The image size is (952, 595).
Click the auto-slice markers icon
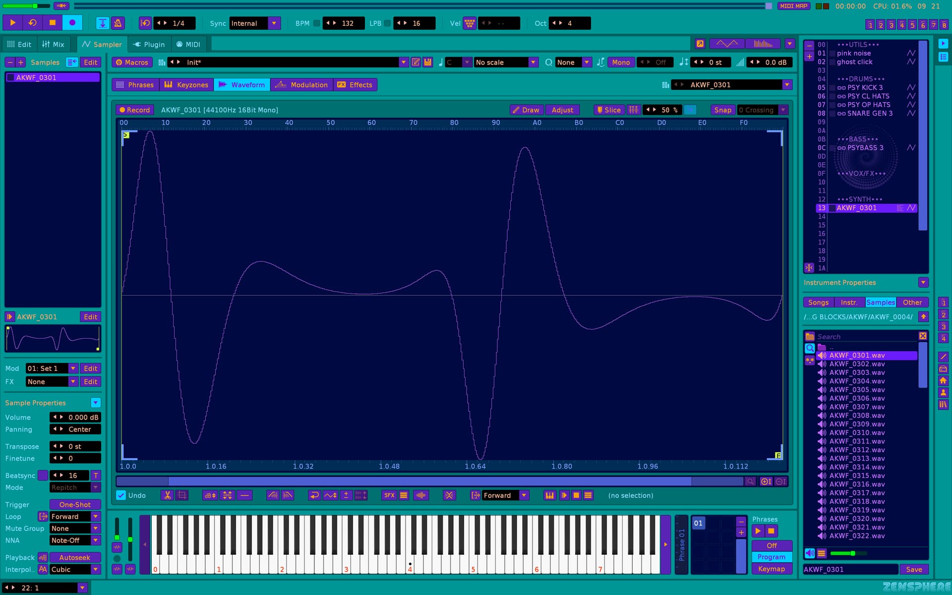(x=633, y=110)
